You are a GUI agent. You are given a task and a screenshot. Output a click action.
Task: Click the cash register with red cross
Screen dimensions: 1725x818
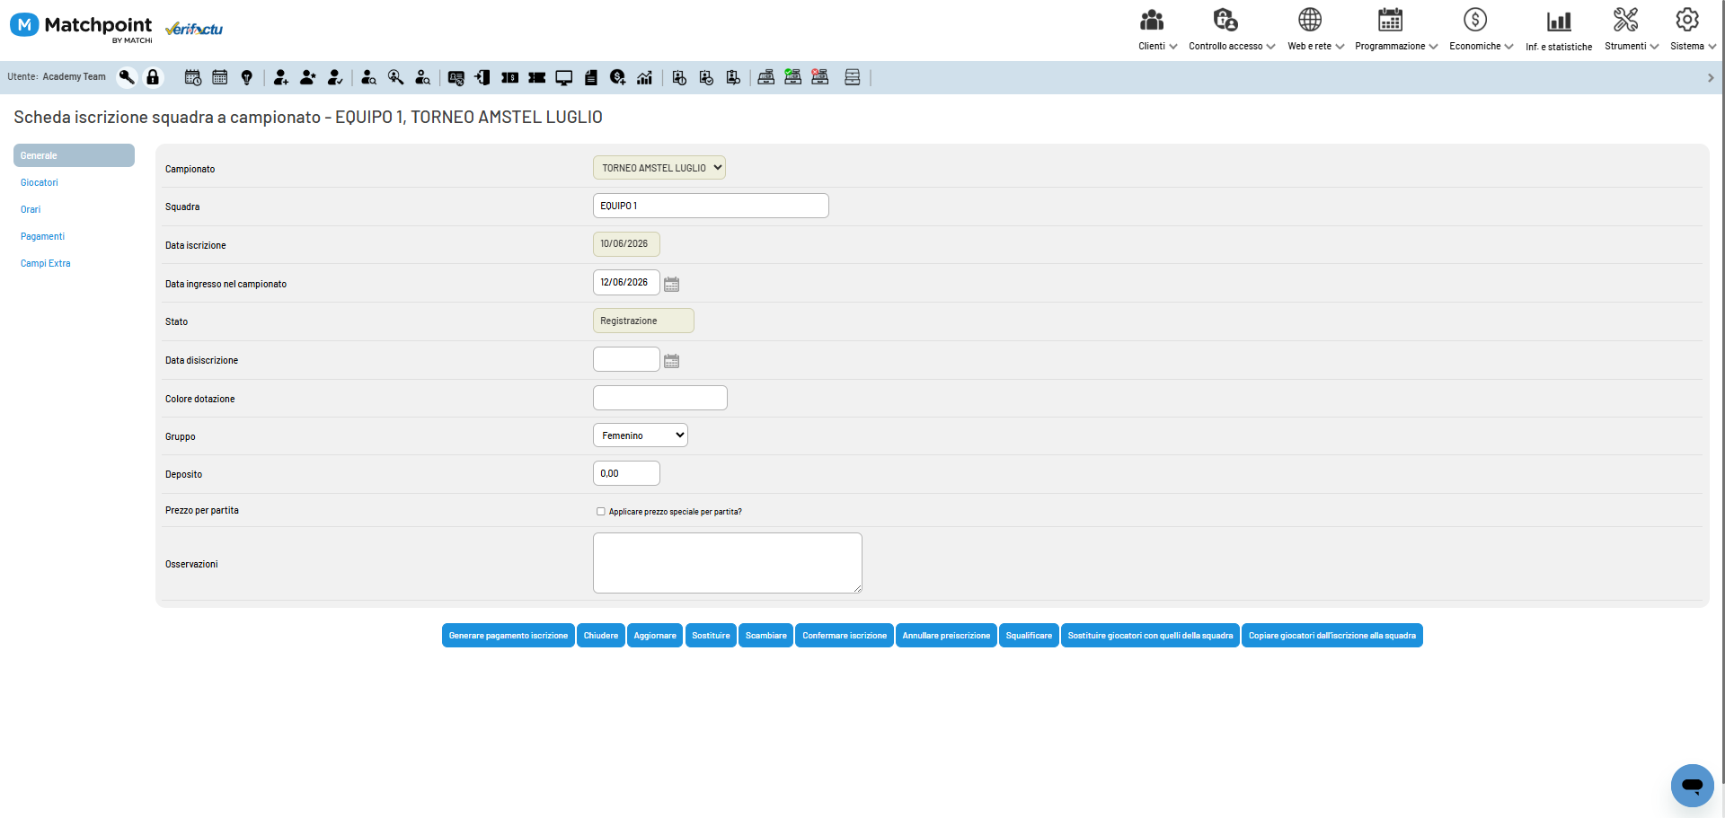coord(820,77)
